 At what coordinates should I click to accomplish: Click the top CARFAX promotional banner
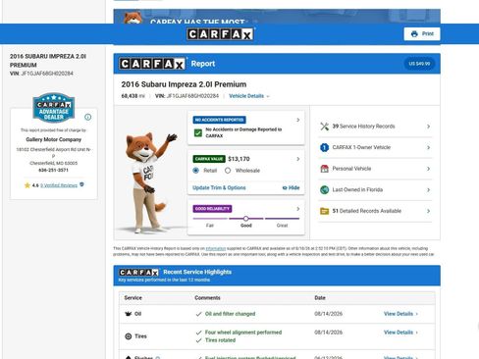click(x=277, y=17)
